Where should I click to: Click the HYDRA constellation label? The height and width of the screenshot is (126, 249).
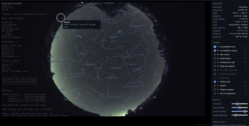[x=125, y=101]
